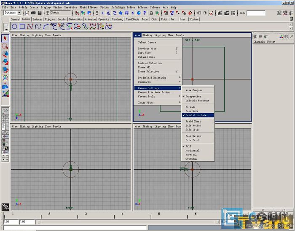
Task: Open the shelf options down-arrow menu
Action: (x=6, y=29)
